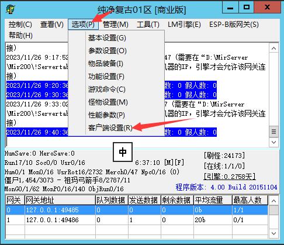The height and width of the screenshot is (245, 284).
Task: Click the 程序版本 4.00 Build text
Action: (x=226, y=187)
